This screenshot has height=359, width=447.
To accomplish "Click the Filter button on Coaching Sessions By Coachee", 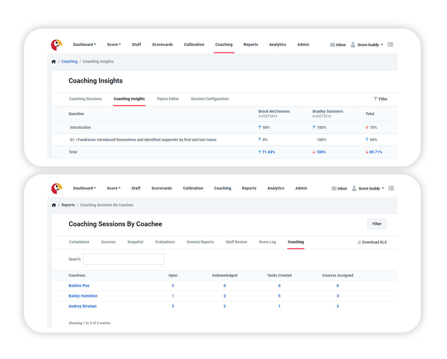I will click(377, 224).
